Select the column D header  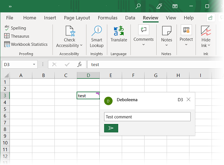[88, 75]
